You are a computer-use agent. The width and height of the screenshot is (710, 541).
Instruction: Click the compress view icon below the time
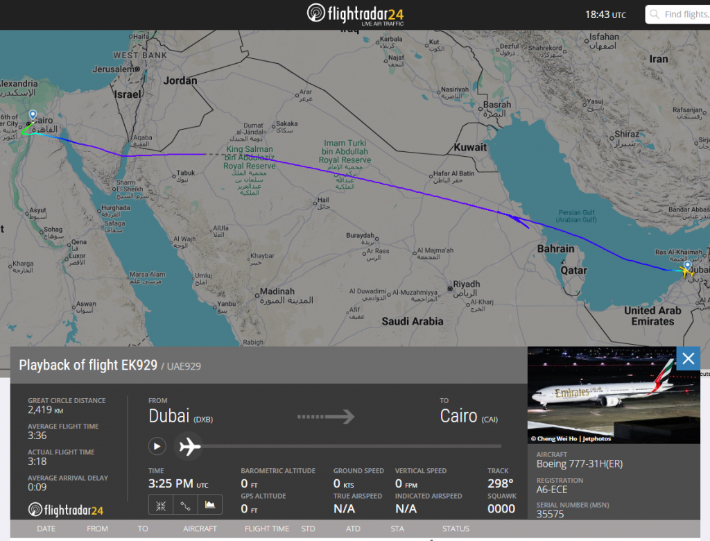coord(160,505)
